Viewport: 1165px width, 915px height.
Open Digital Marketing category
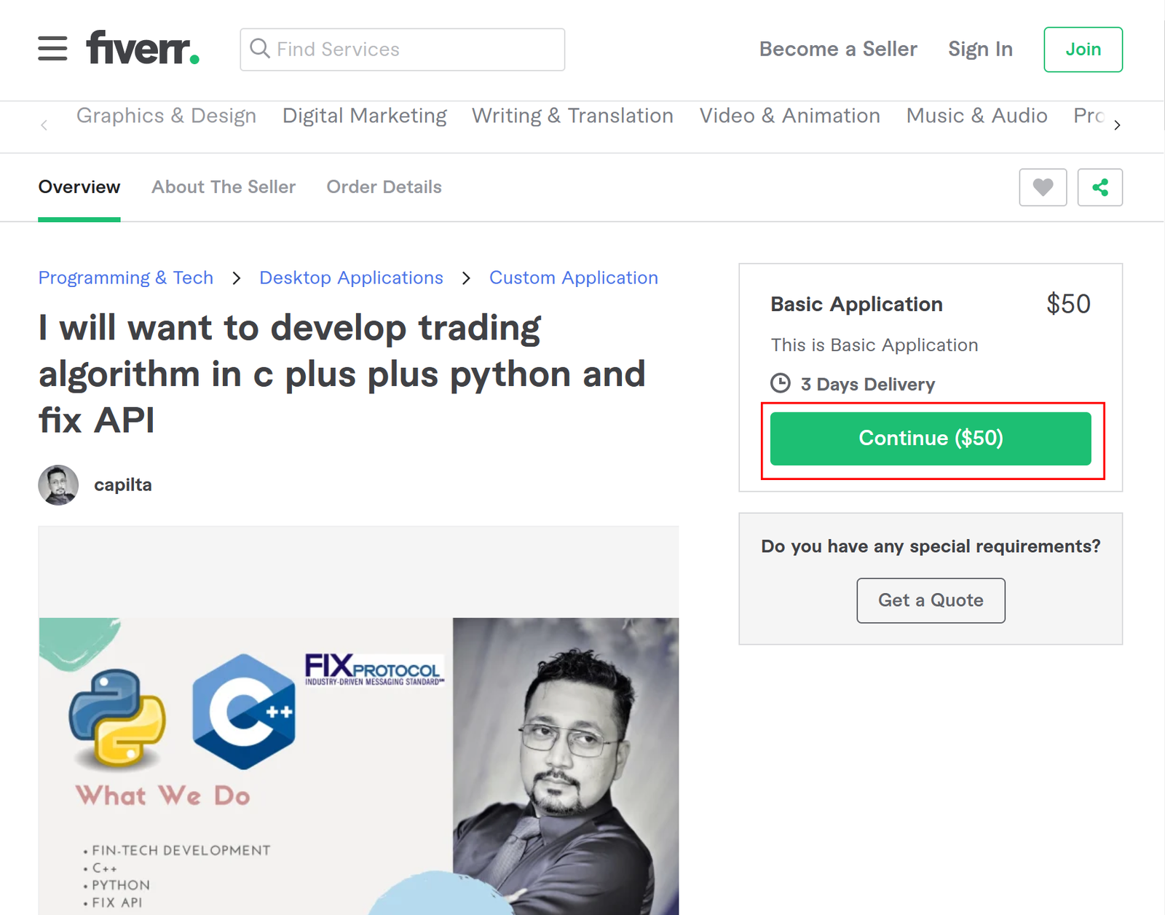365,116
